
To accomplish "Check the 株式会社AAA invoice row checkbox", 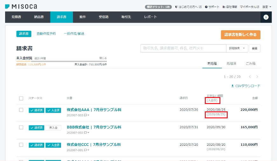I will pos(21,110).
